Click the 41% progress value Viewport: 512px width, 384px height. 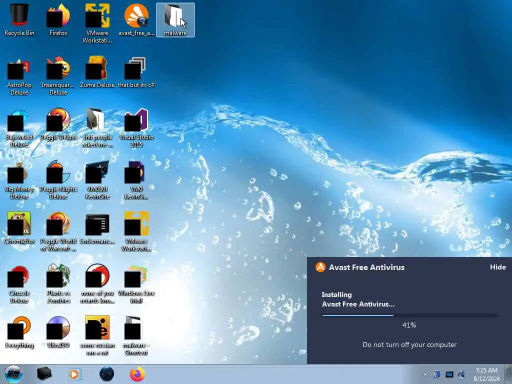409,325
